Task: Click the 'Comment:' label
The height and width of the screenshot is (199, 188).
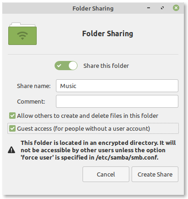Action: pyautogui.click(x=31, y=101)
